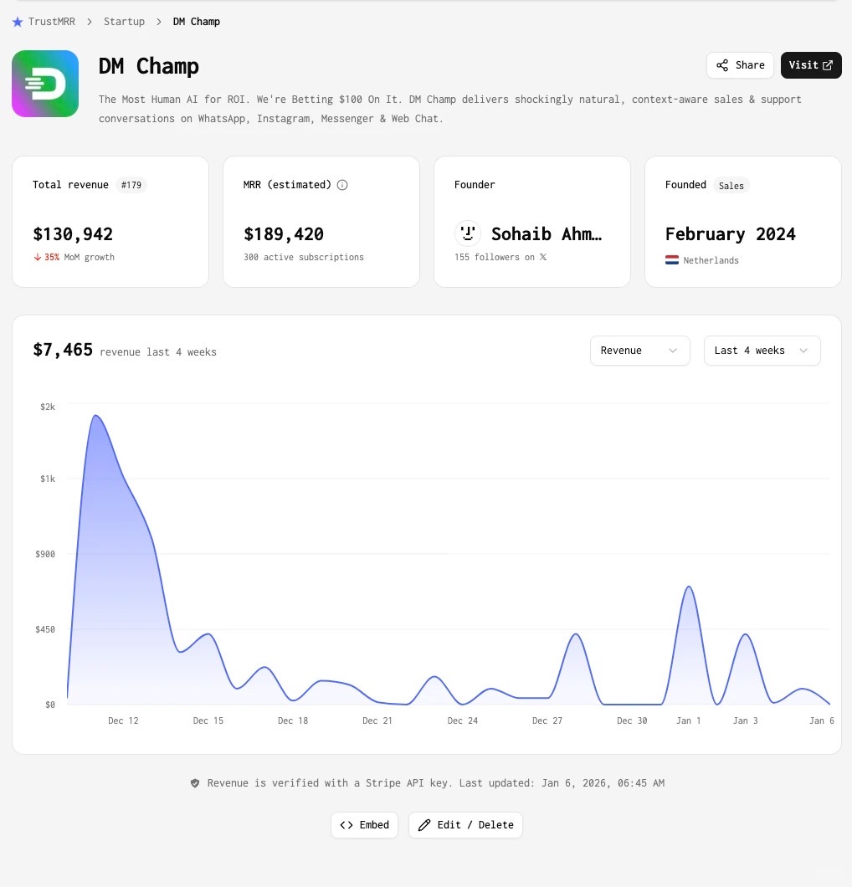The width and height of the screenshot is (852, 887).
Task: Click the MRR estimated info icon
Action: pyautogui.click(x=342, y=185)
